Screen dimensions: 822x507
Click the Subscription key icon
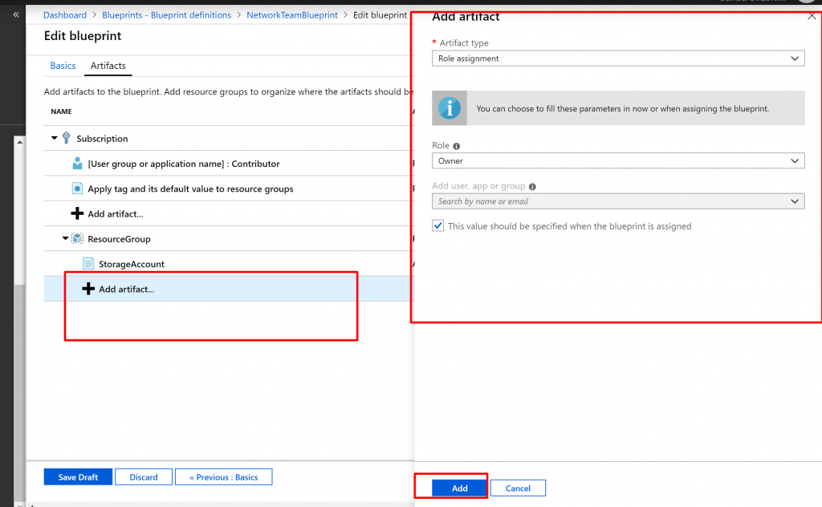(x=67, y=139)
